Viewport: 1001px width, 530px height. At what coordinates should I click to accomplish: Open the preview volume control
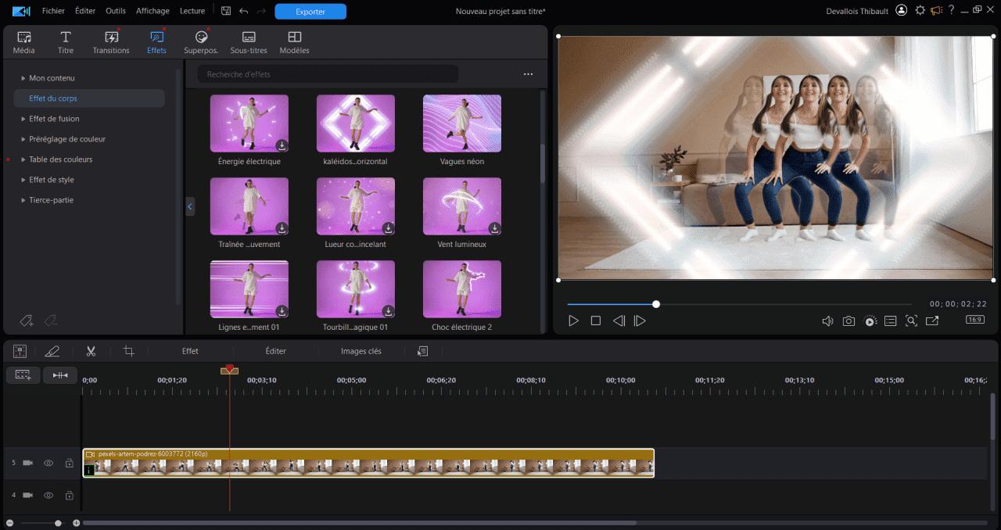pyautogui.click(x=827, y=321)
